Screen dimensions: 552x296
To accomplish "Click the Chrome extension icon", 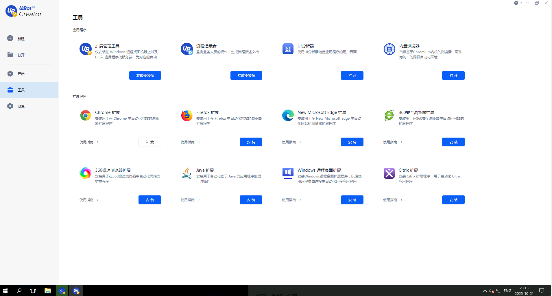I will click(85, 115).
